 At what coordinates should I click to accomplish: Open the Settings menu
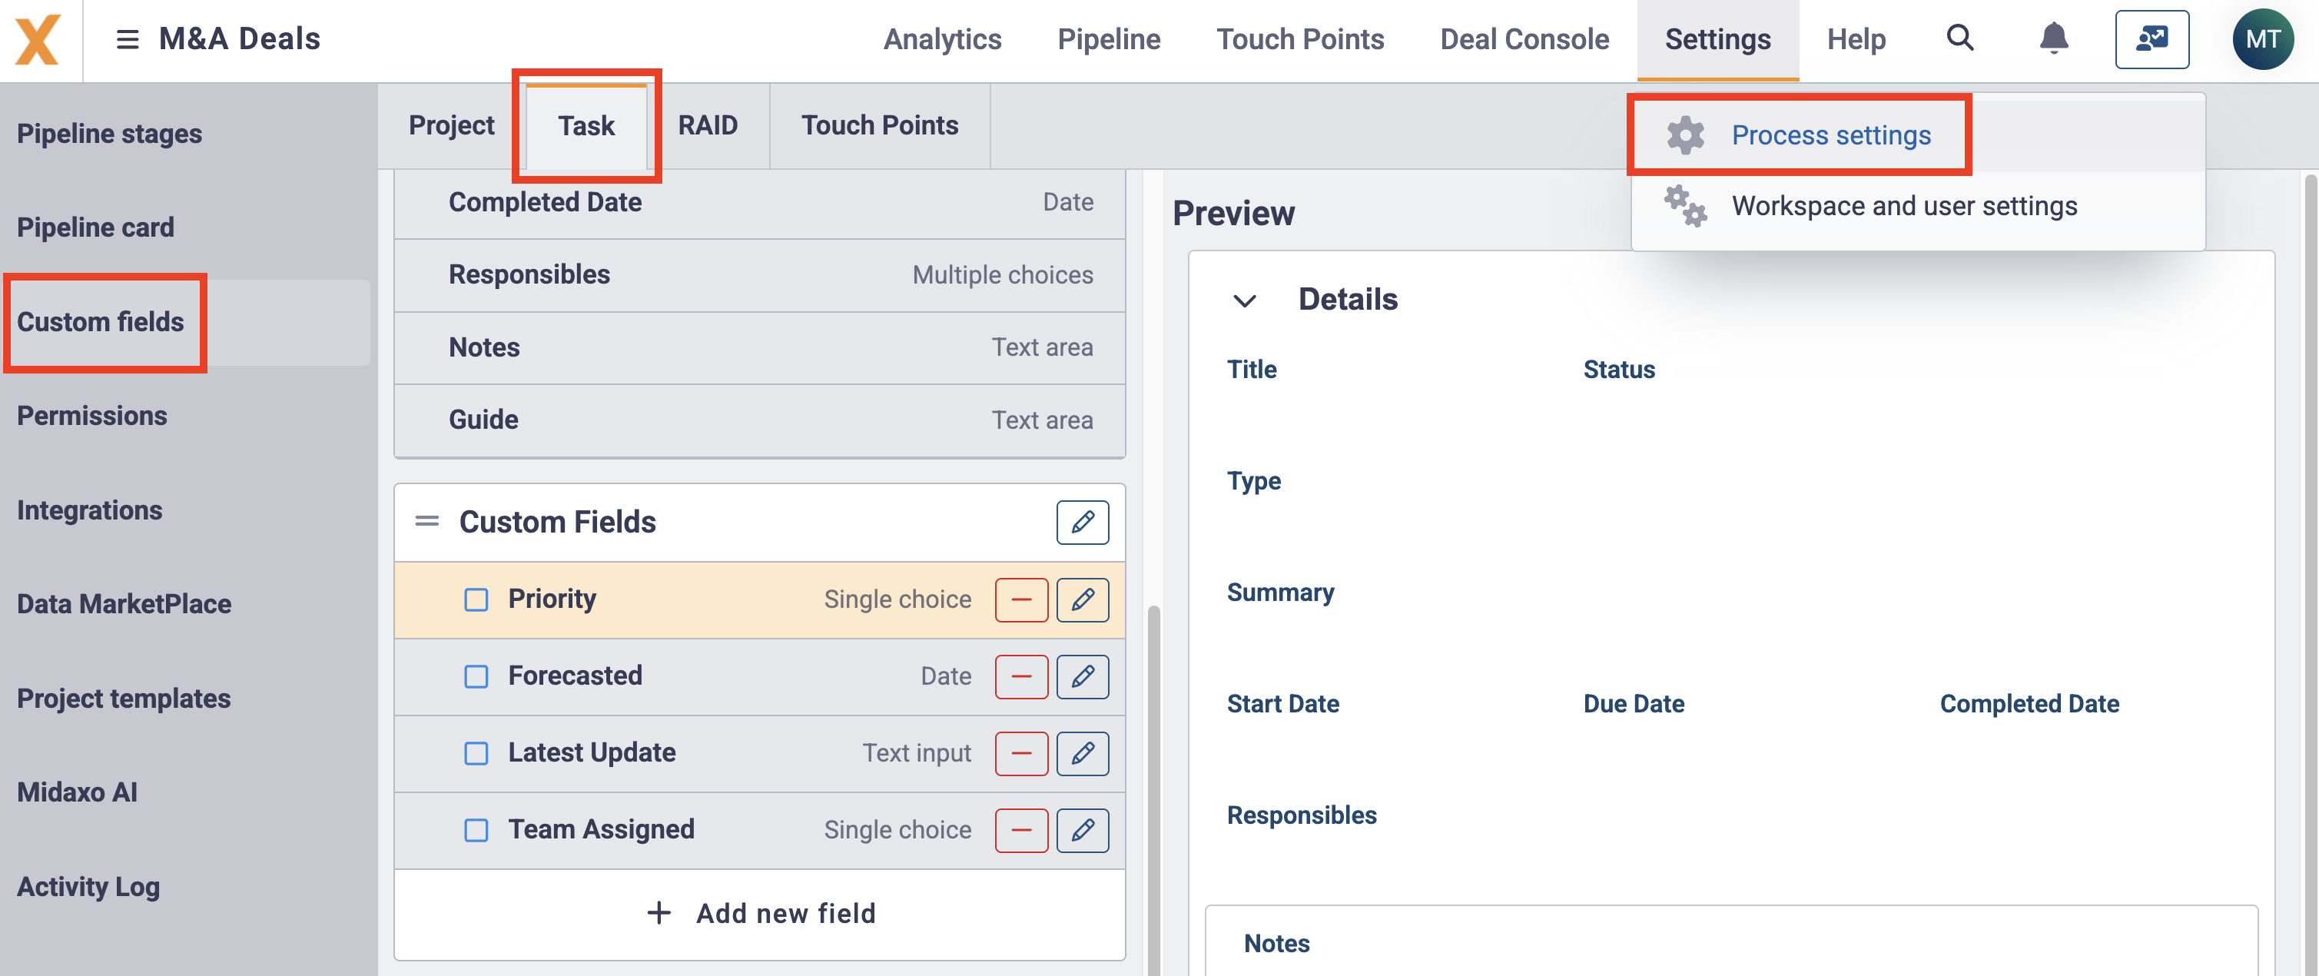(1717, 40)
